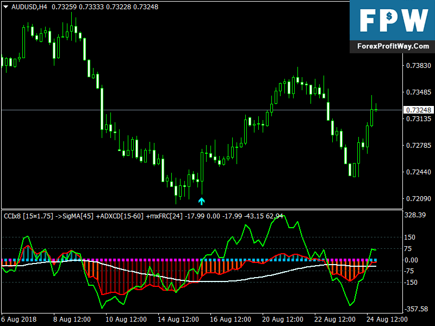Click the 0.73135 price scale label
The width and height of the screenshot is (435, 326).
[x=418, y=119]
